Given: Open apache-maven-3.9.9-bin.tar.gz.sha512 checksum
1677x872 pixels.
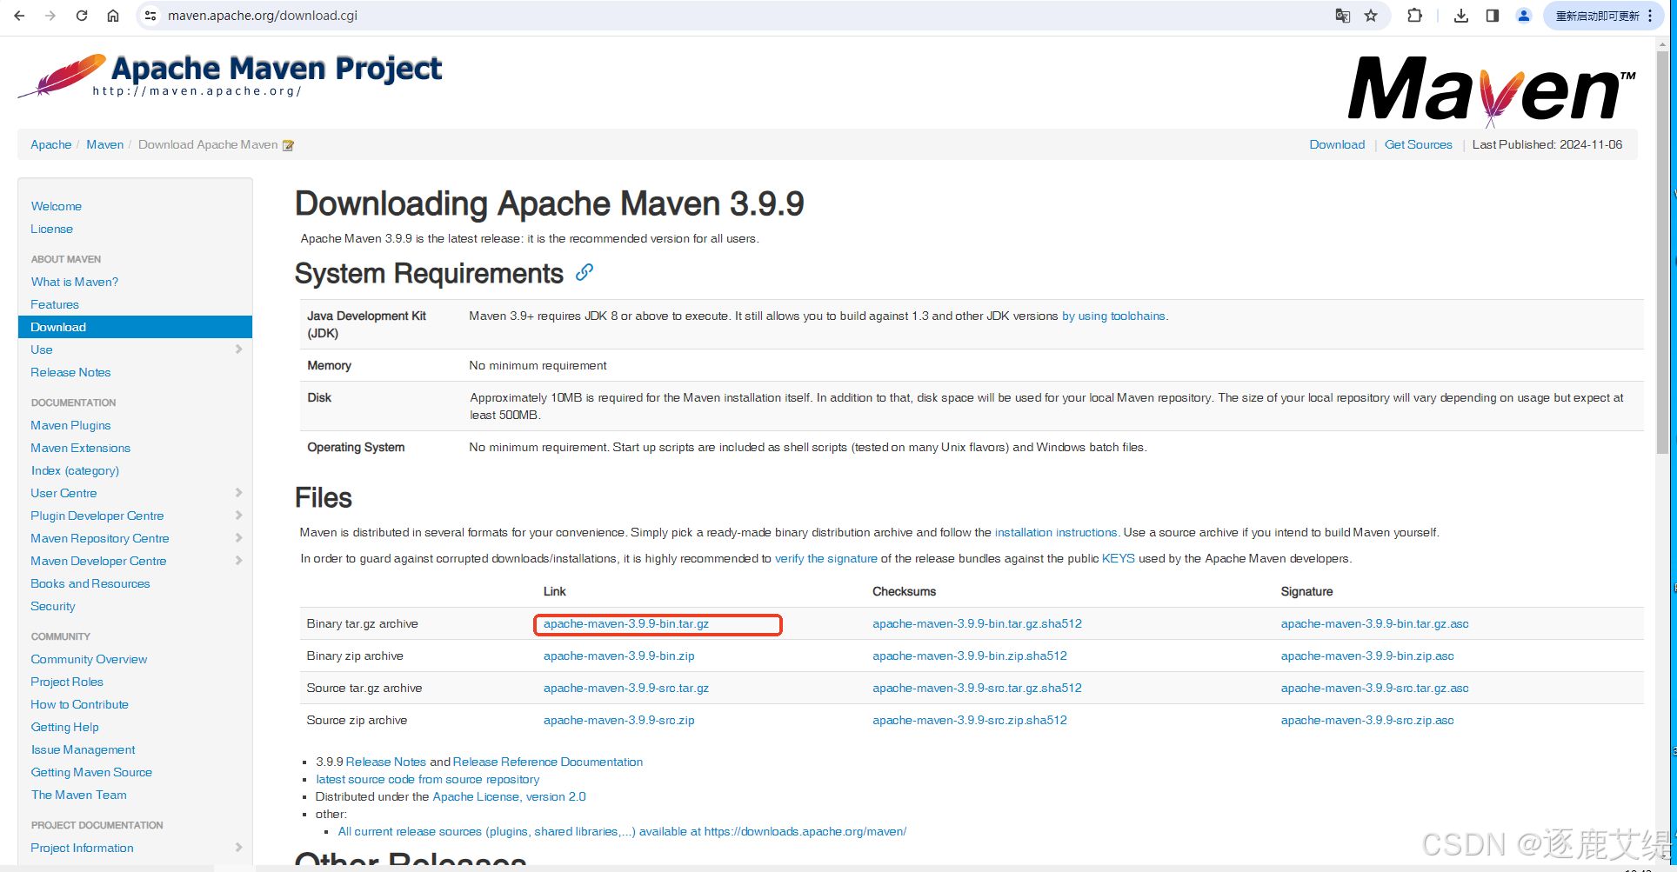Looking at the screenshot, I should [x=978, y=624].
